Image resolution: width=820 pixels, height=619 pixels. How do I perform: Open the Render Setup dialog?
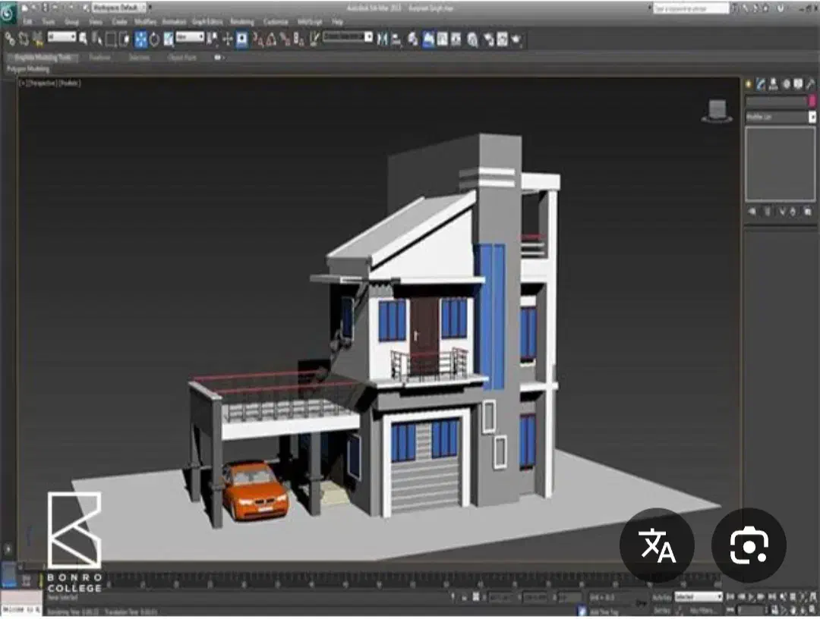tap(487, 38)
